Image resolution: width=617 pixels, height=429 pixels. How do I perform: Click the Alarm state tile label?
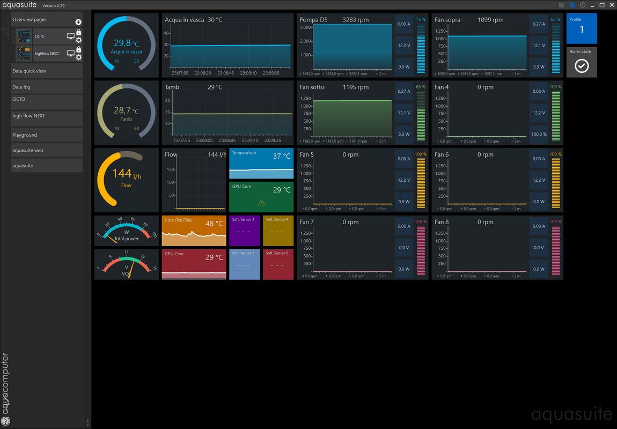tap(580, 51)
